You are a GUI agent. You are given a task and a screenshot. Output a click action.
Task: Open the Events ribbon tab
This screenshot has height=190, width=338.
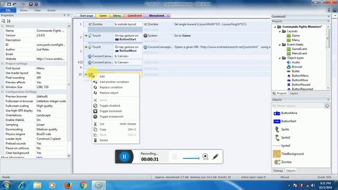click(51, 11)
